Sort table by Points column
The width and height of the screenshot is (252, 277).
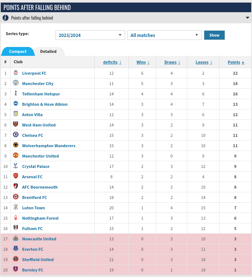coord(236,62)
